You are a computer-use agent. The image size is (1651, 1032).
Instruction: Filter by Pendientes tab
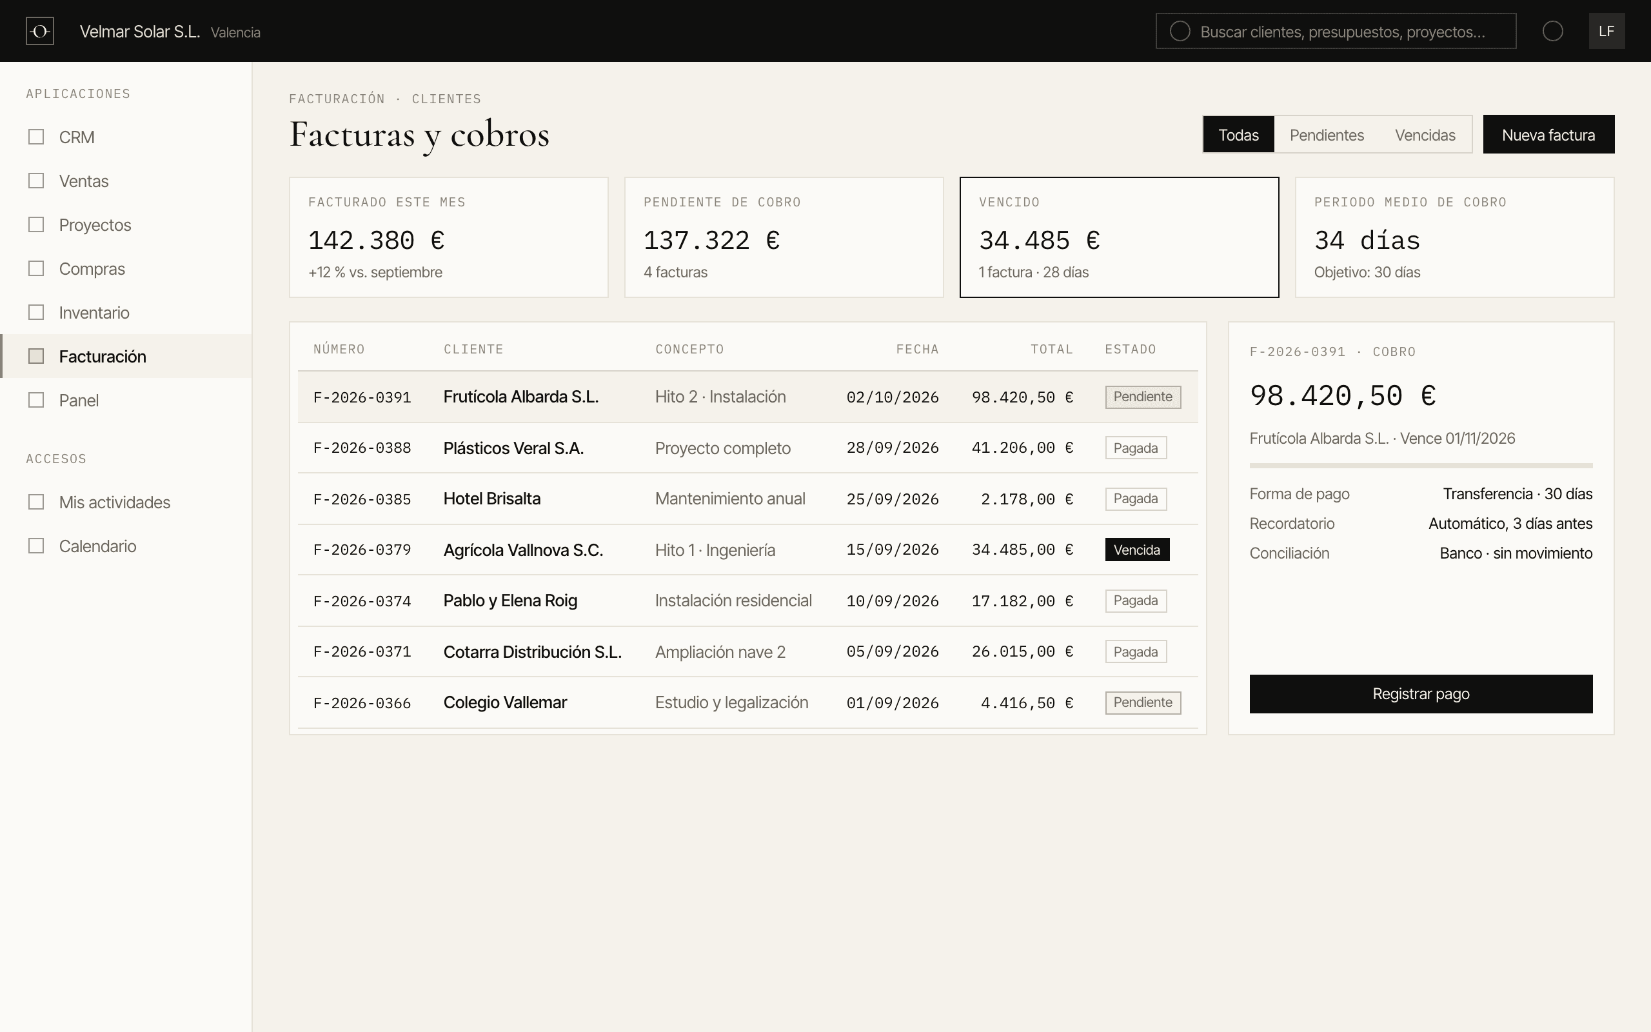click(1326, 134)
